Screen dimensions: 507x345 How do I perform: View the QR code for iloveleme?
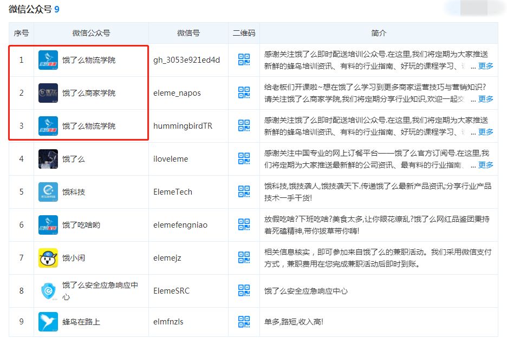click(244, 158)
